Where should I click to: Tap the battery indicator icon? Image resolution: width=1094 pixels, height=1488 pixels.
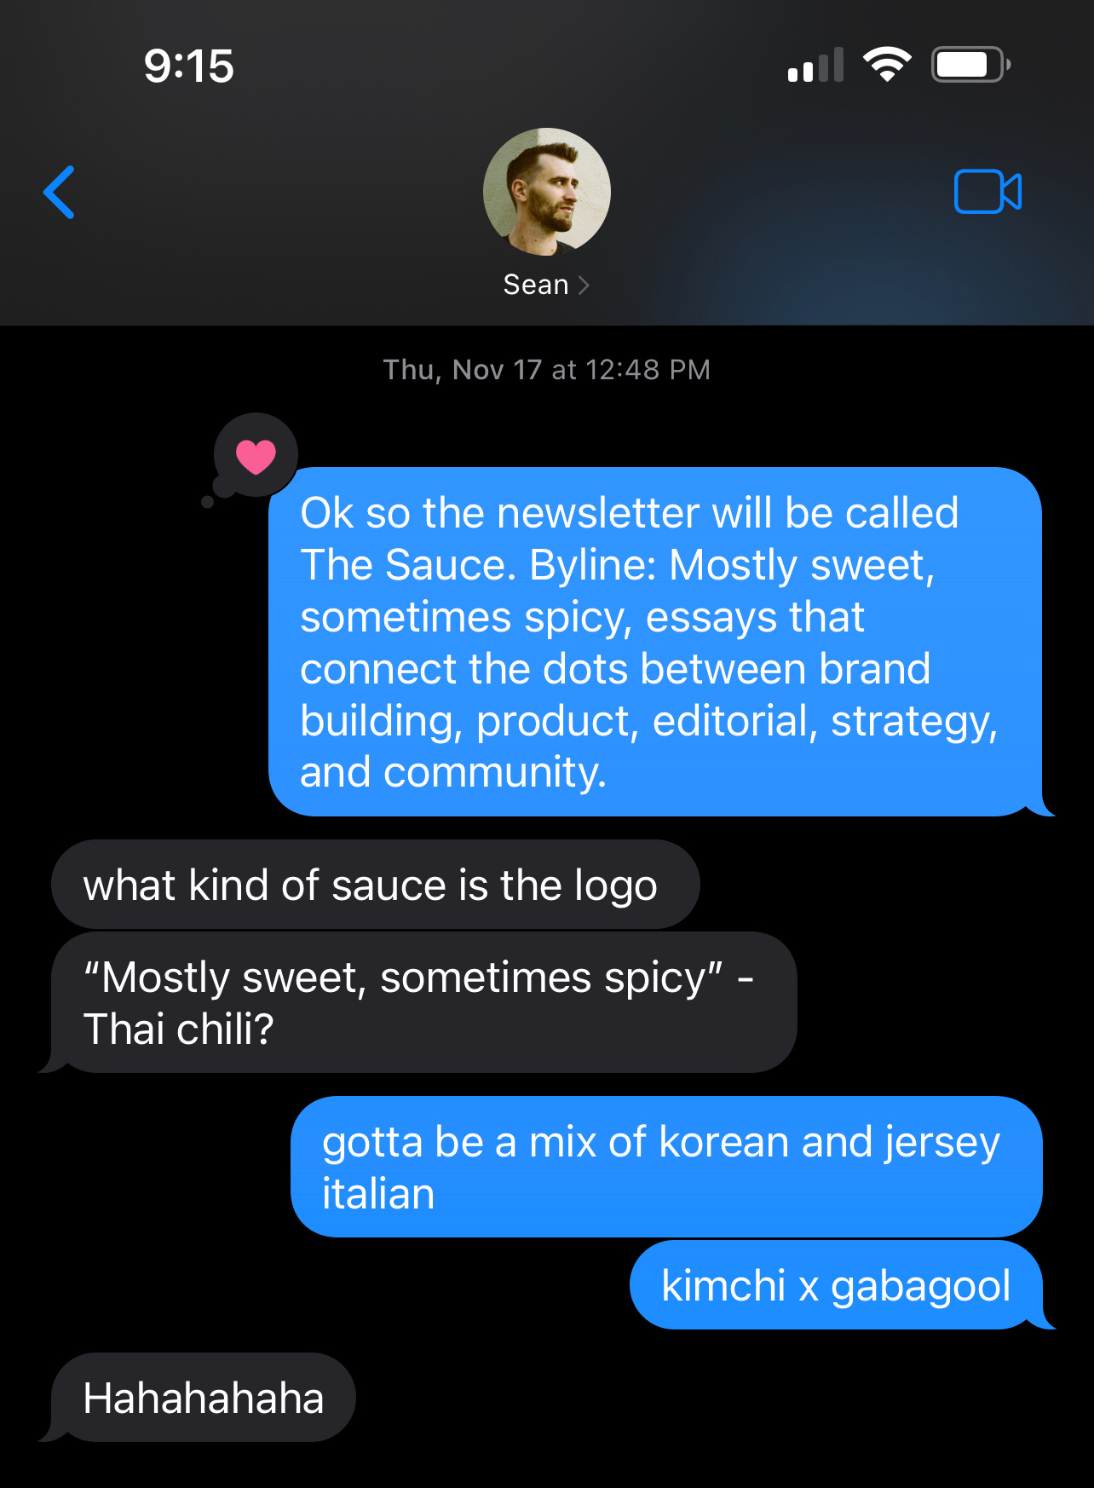pos(971,65)
